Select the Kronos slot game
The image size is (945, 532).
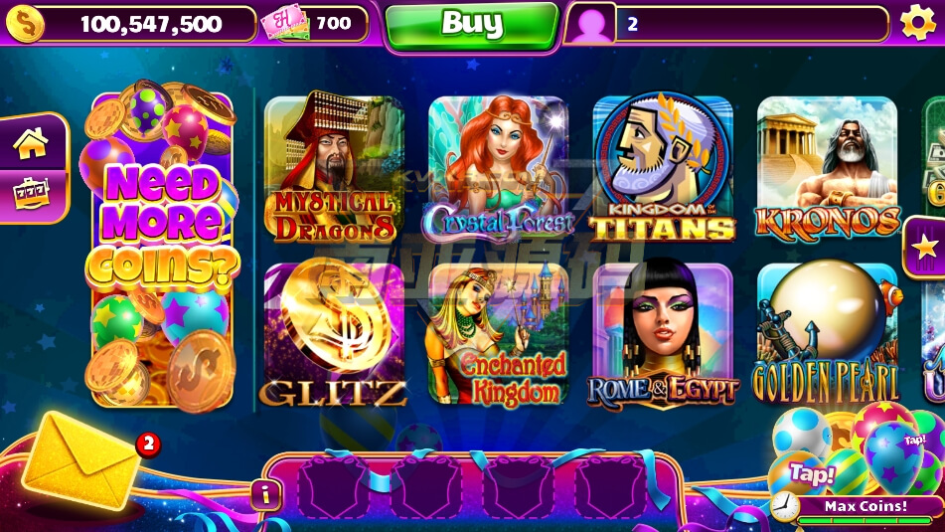tap(827, 166)
